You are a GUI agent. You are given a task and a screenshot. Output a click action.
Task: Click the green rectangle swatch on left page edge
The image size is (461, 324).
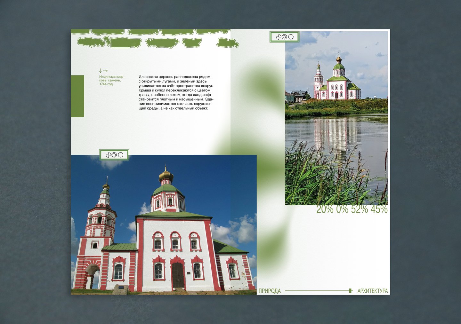77,96
